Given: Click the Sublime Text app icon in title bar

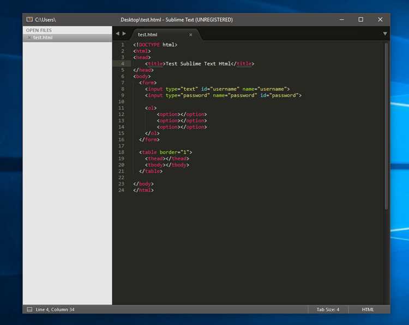Looking at the screenshot, I should click(29, 20).
